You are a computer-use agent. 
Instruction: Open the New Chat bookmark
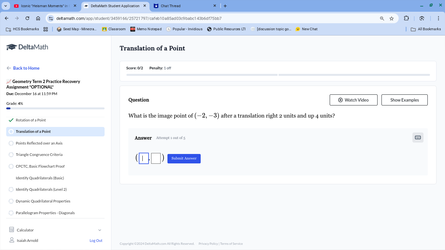tap(307, 29)
